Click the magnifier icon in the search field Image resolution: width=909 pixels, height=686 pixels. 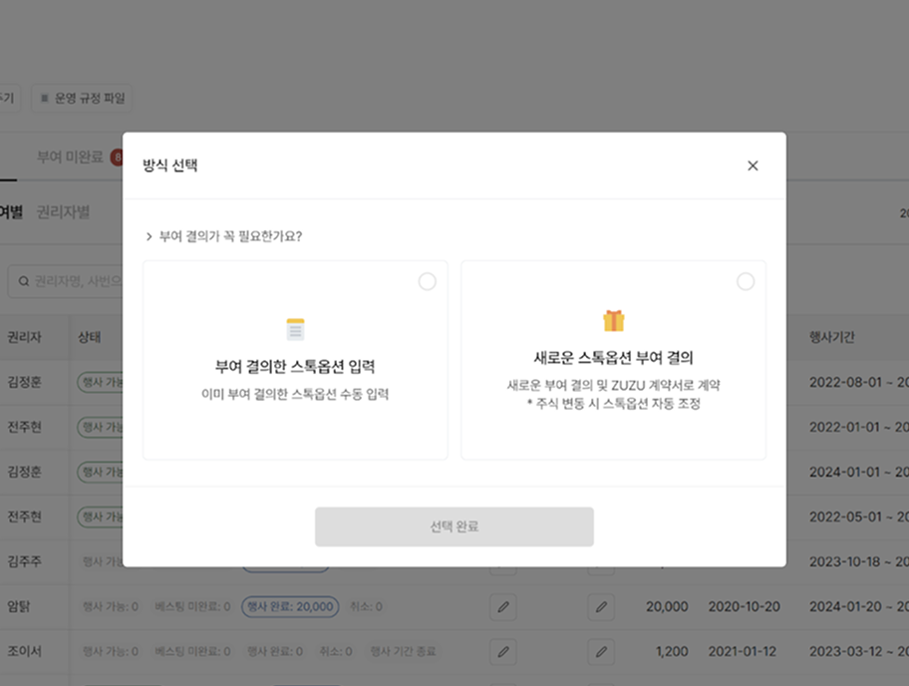23,281
